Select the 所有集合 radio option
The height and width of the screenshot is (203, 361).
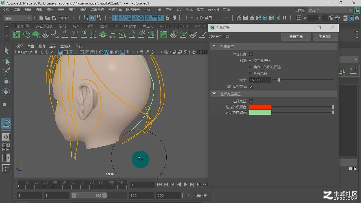[250, 73]
